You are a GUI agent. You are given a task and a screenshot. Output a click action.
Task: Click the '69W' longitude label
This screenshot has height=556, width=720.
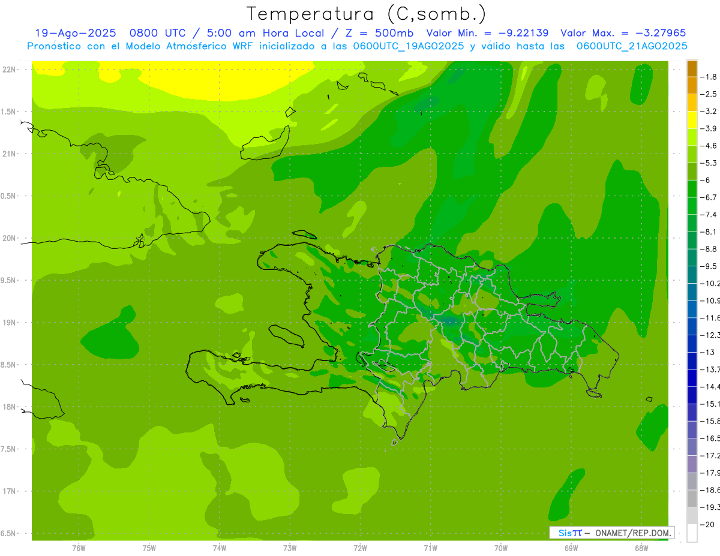(x=571, y=548)
